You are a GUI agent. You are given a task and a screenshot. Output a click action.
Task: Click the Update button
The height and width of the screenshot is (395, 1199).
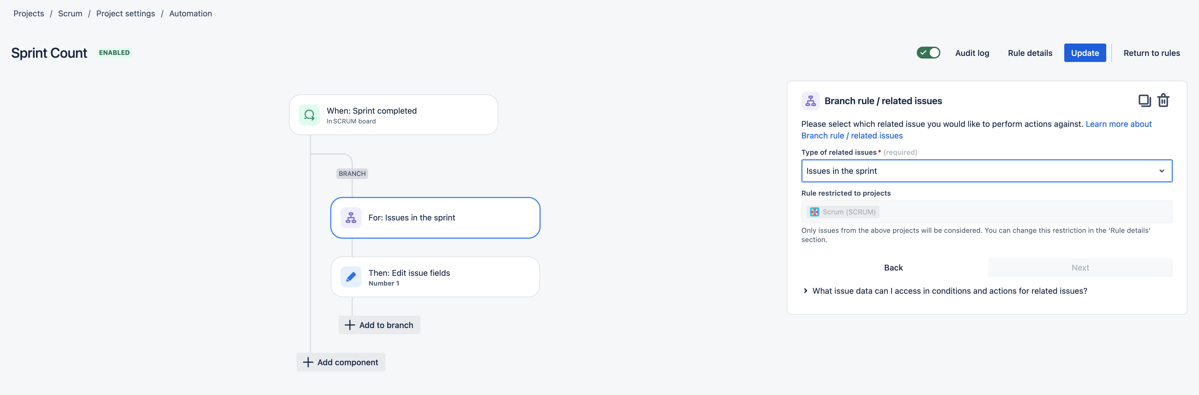pyautogui.click(x=1085, y=52)
